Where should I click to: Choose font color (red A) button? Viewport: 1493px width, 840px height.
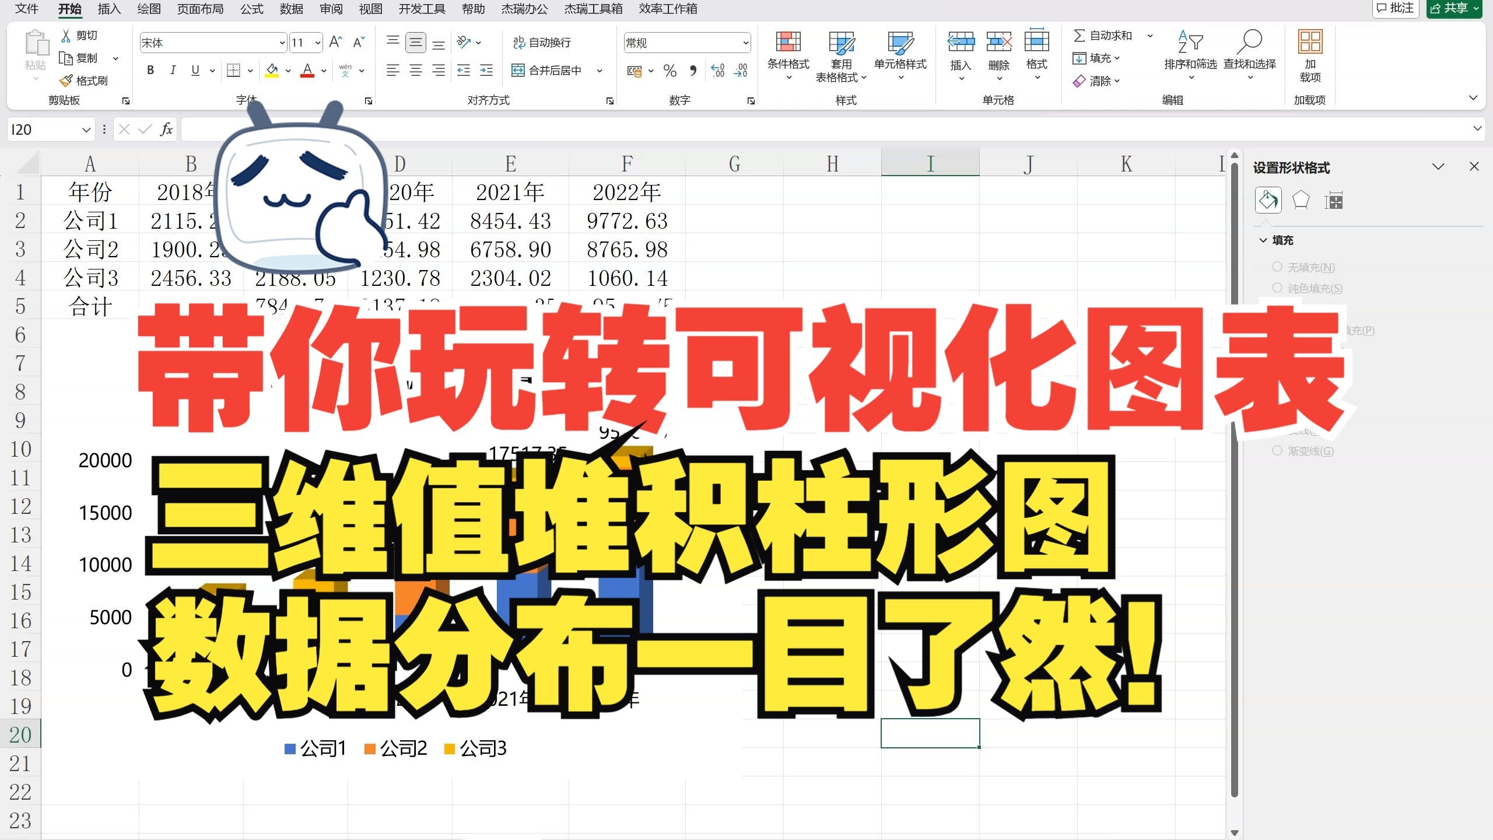(307, 71)
